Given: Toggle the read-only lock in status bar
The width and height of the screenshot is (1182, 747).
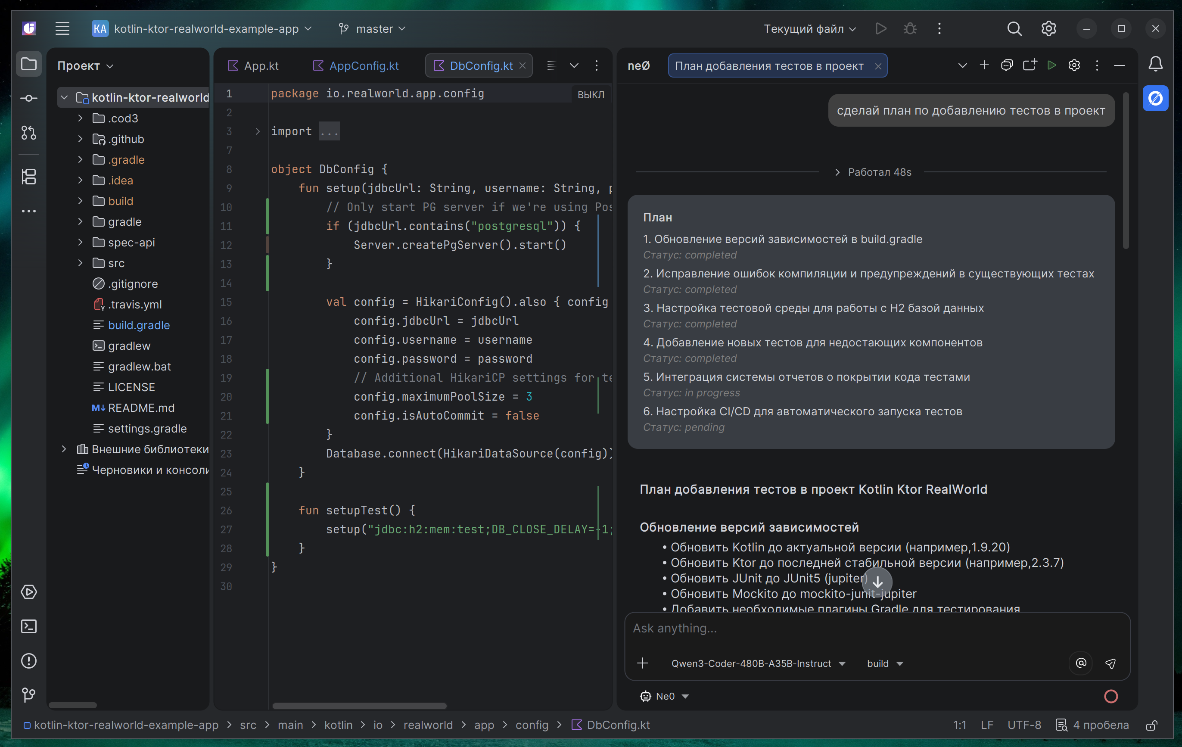Looking at the screenshot, I should pos(1151,725).
